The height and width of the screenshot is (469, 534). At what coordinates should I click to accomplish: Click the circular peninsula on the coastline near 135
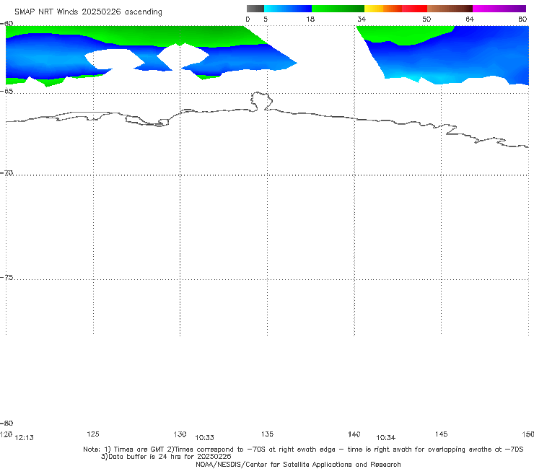[x=261, y=101]
